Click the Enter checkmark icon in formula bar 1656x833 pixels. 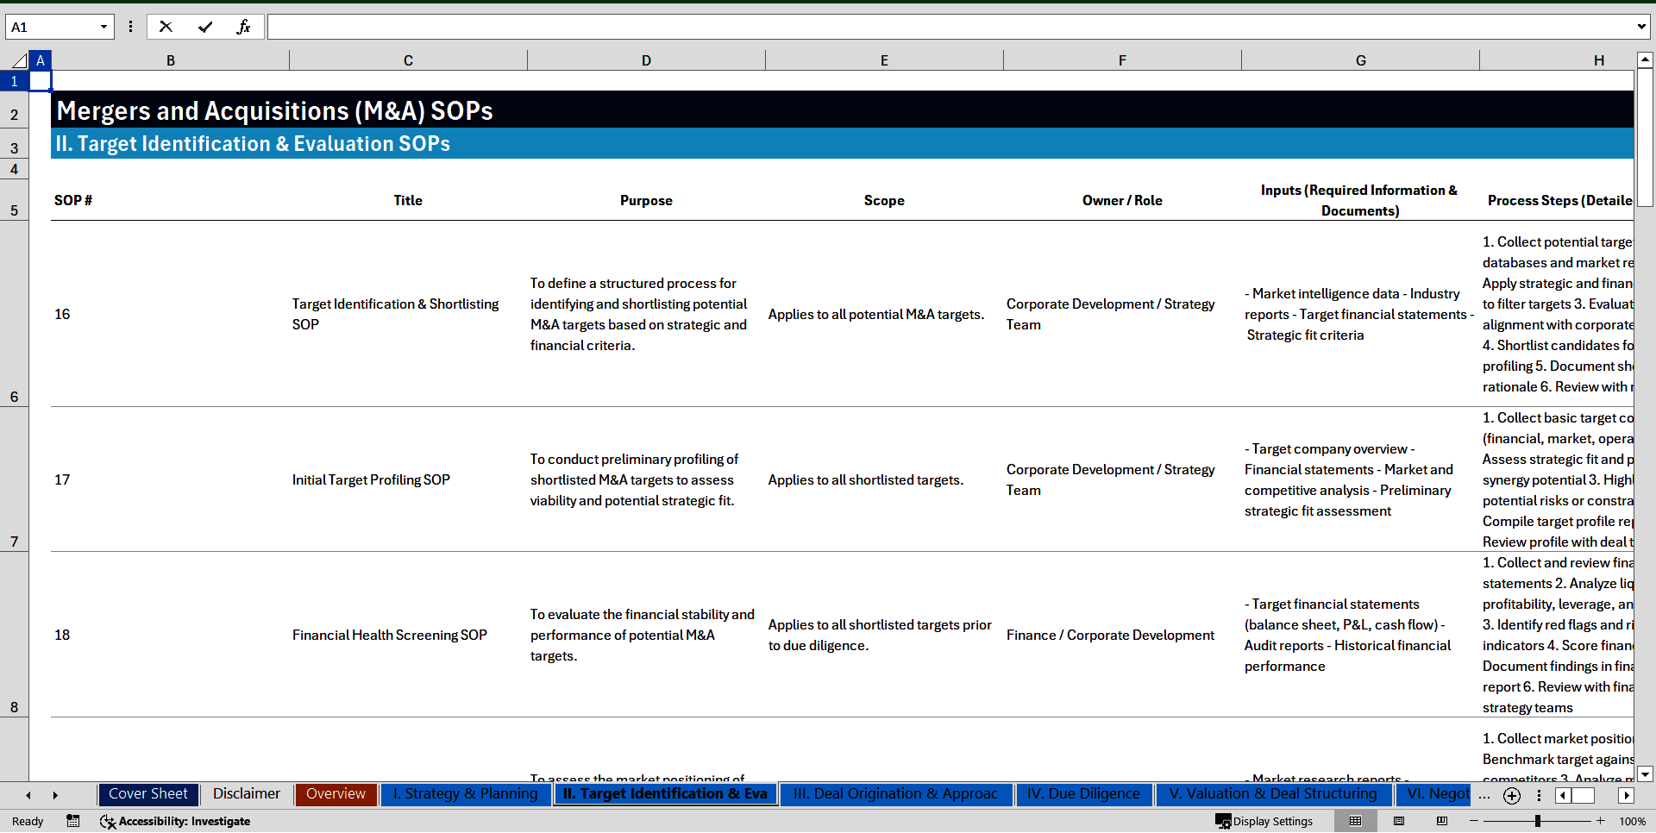tap(205, 27)
